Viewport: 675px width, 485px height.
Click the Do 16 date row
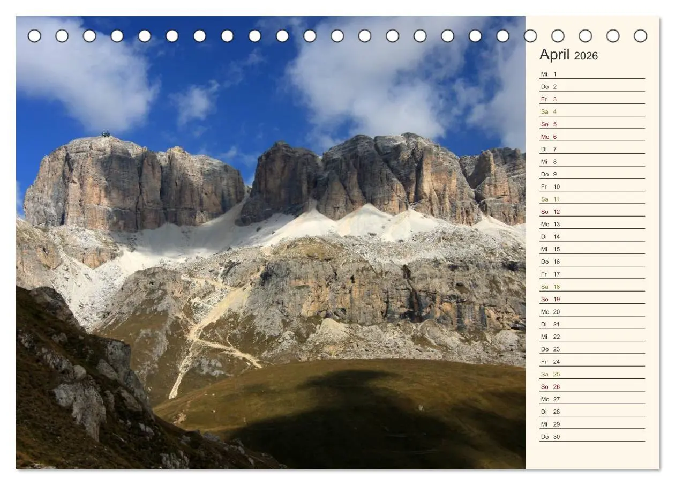(592, 262)
